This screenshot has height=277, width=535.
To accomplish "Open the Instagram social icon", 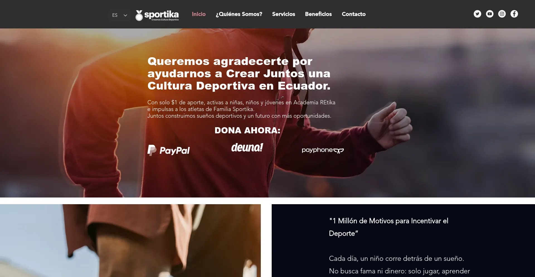I will [x=502, y=14].
